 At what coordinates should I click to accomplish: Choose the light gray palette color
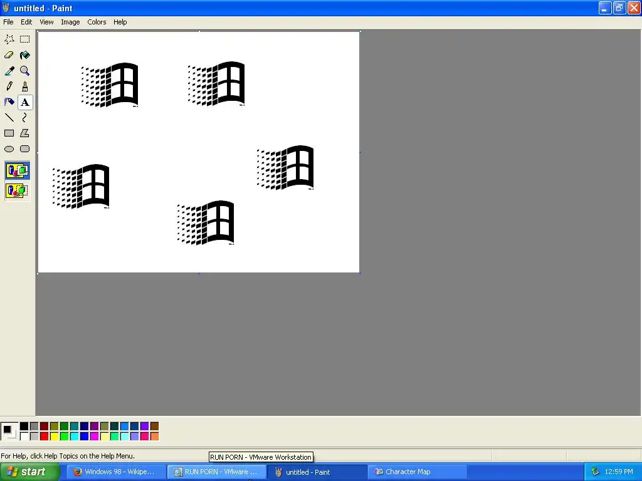34,437
